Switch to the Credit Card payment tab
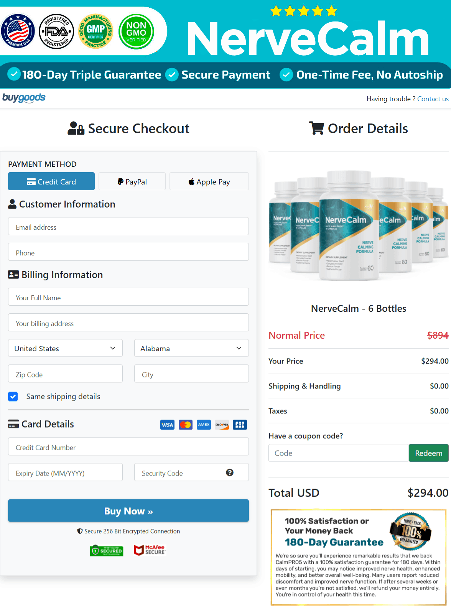This screenshot has width=451, height=606. coord(51,181)
